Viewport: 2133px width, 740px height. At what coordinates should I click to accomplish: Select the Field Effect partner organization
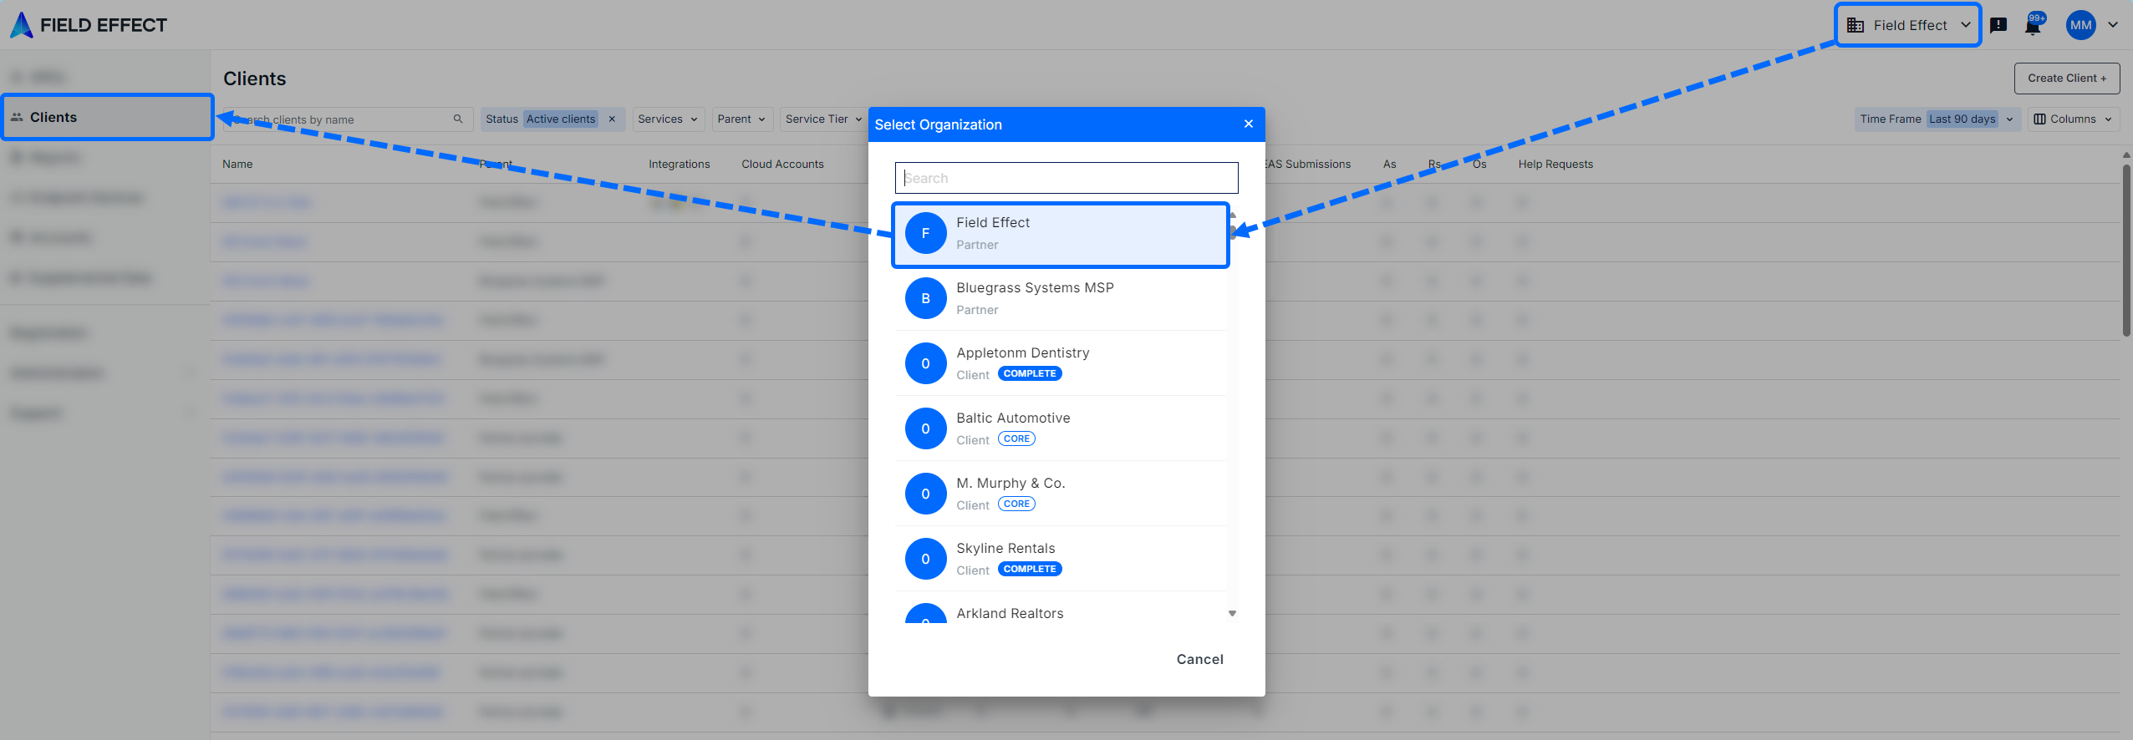click(x=1061, y=234)
